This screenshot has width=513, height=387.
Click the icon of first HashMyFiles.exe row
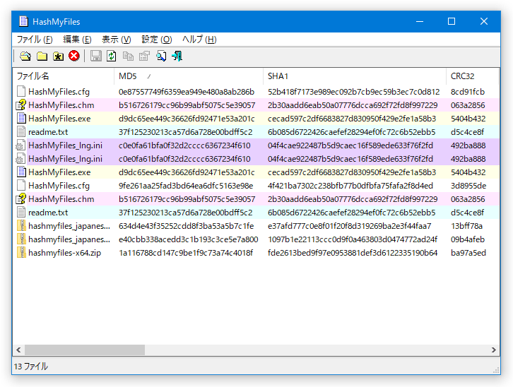(x=21, y=119)
